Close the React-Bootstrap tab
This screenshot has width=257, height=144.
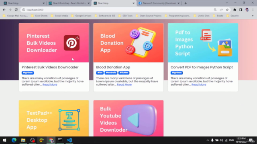tap(88, 3)
